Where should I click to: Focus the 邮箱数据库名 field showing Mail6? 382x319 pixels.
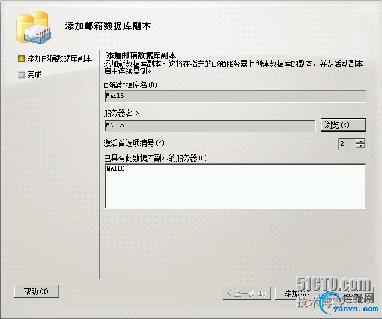coord(235,96)
